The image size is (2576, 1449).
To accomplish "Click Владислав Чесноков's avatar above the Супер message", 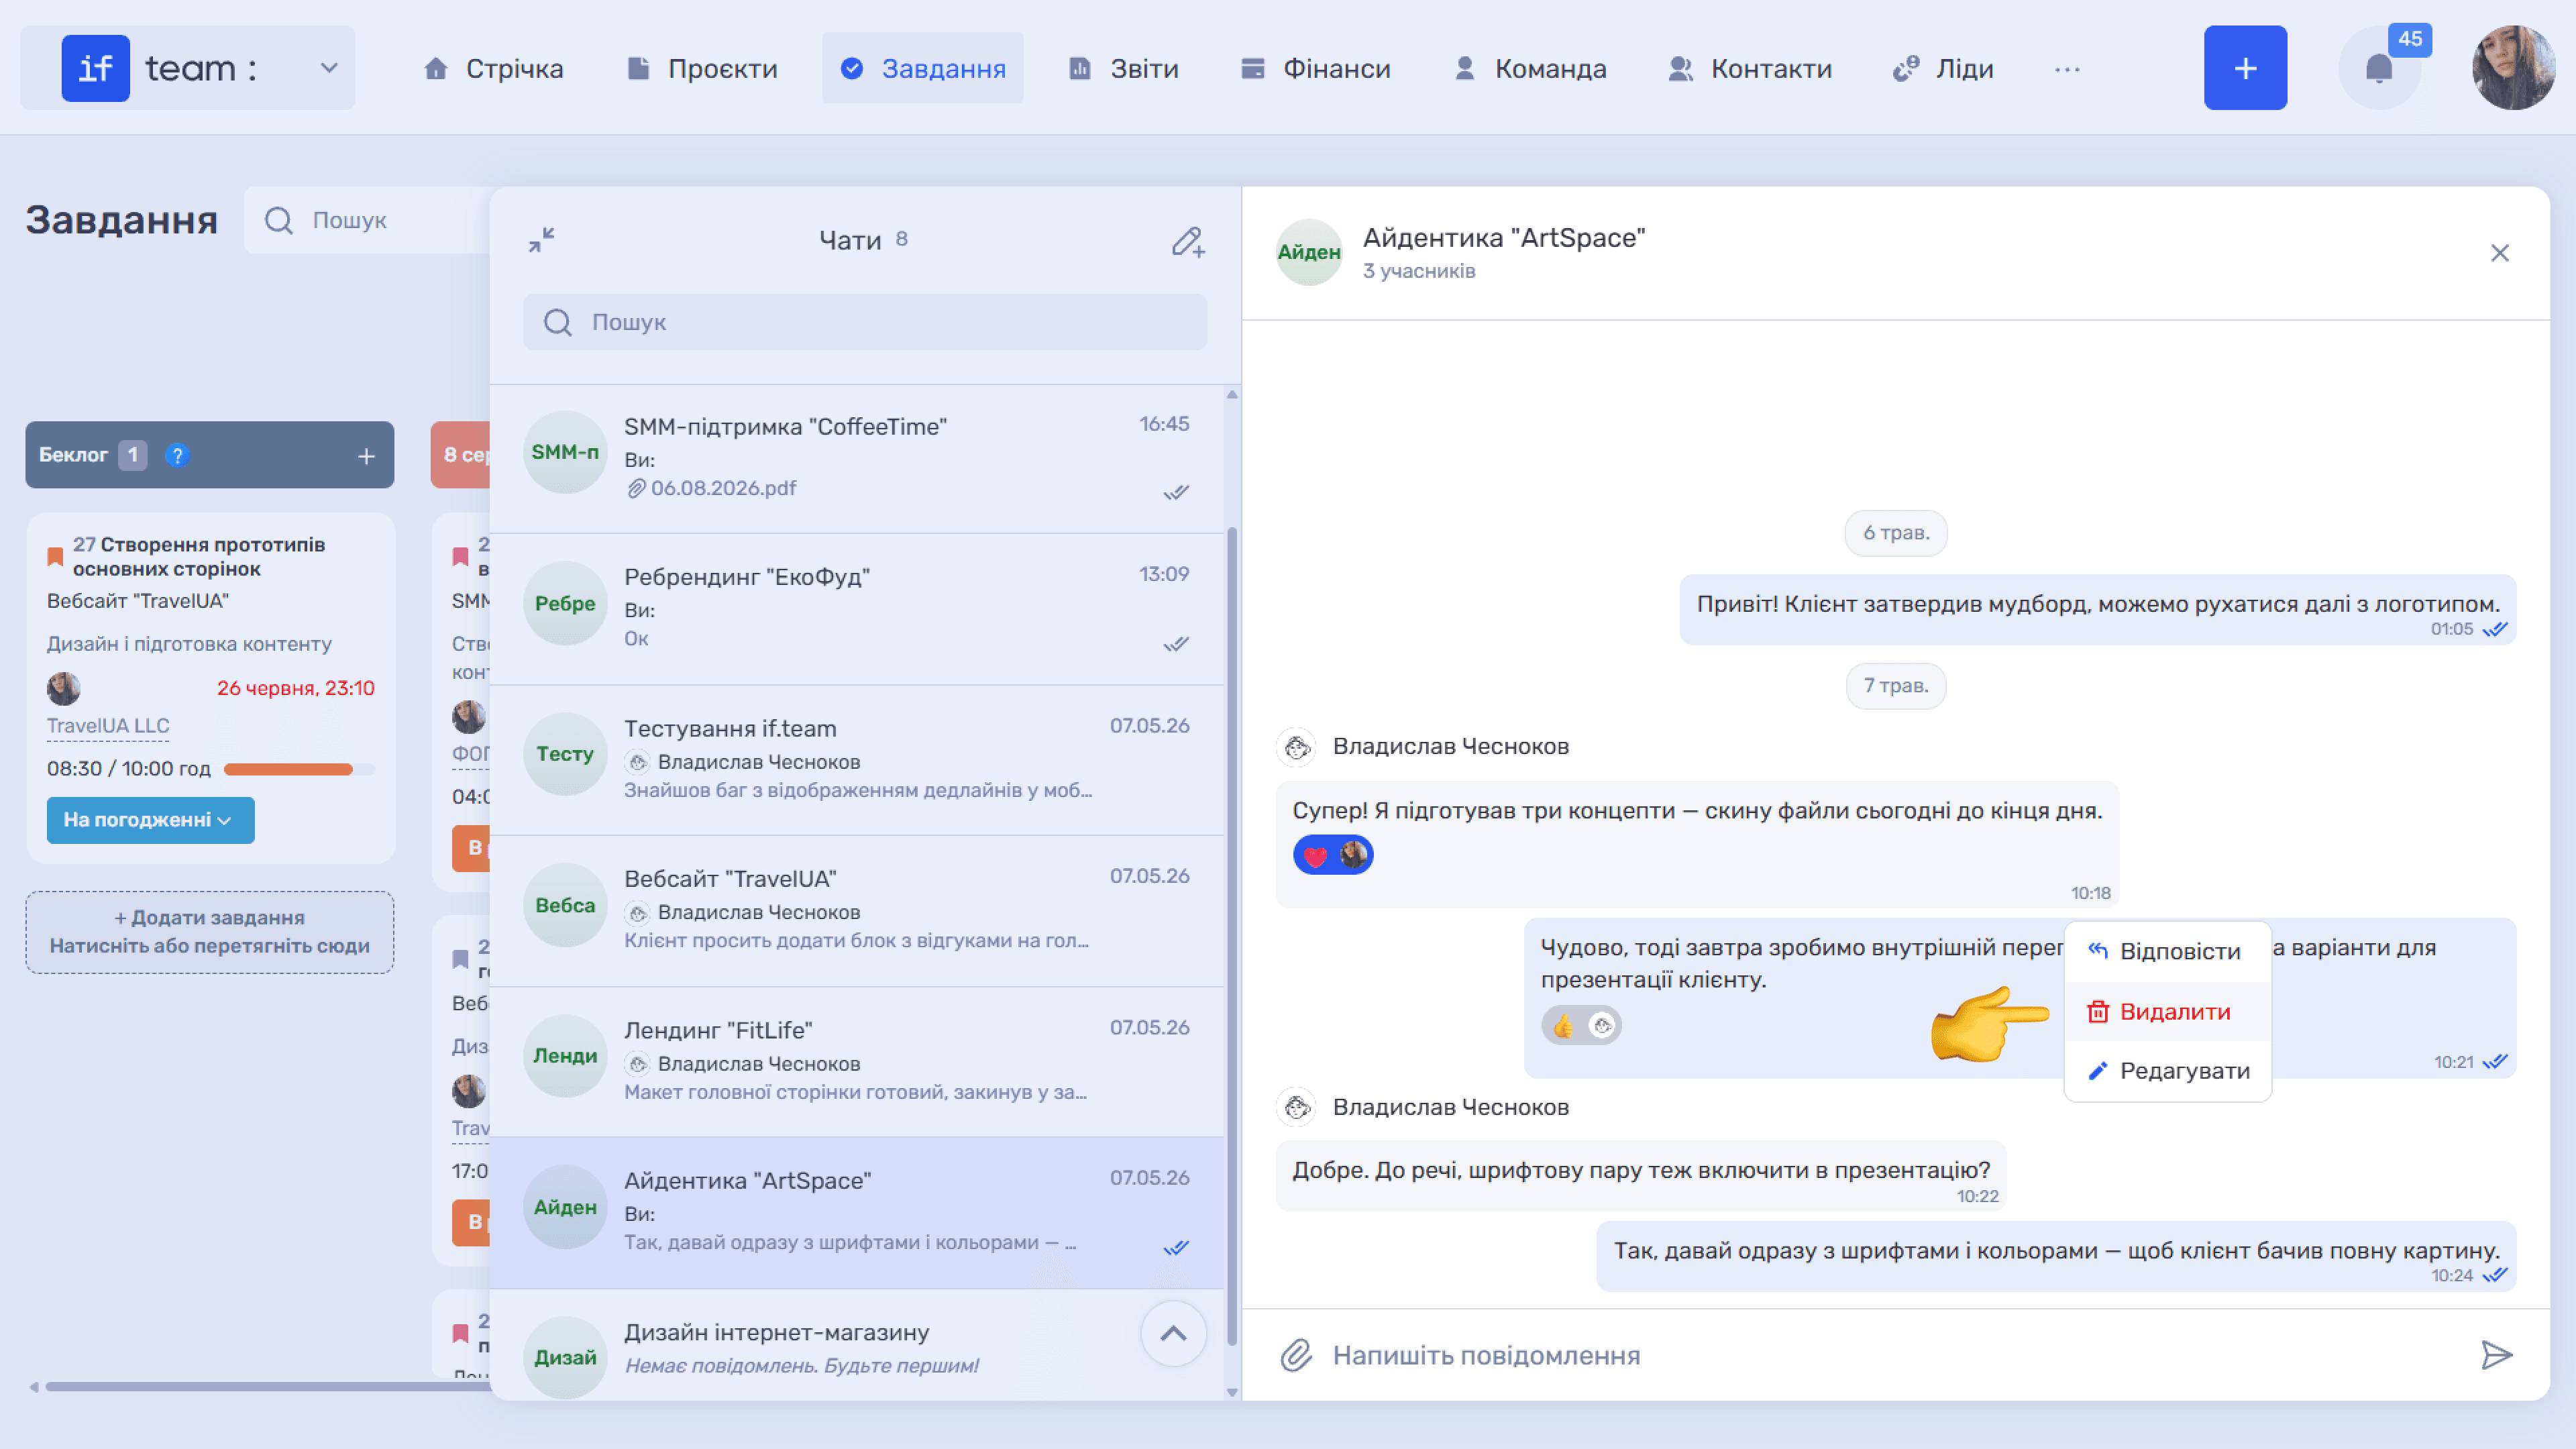I will tap(1297, 746).
